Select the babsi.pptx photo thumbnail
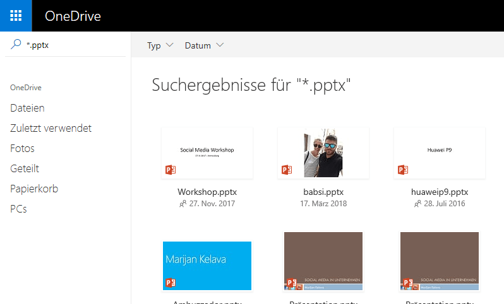Image resolution: width=504 pixels, height=304 pixels. click(323, 153)
